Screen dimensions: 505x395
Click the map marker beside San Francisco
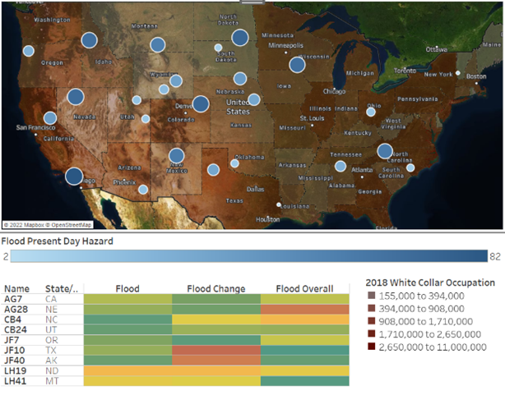(50, 118)
